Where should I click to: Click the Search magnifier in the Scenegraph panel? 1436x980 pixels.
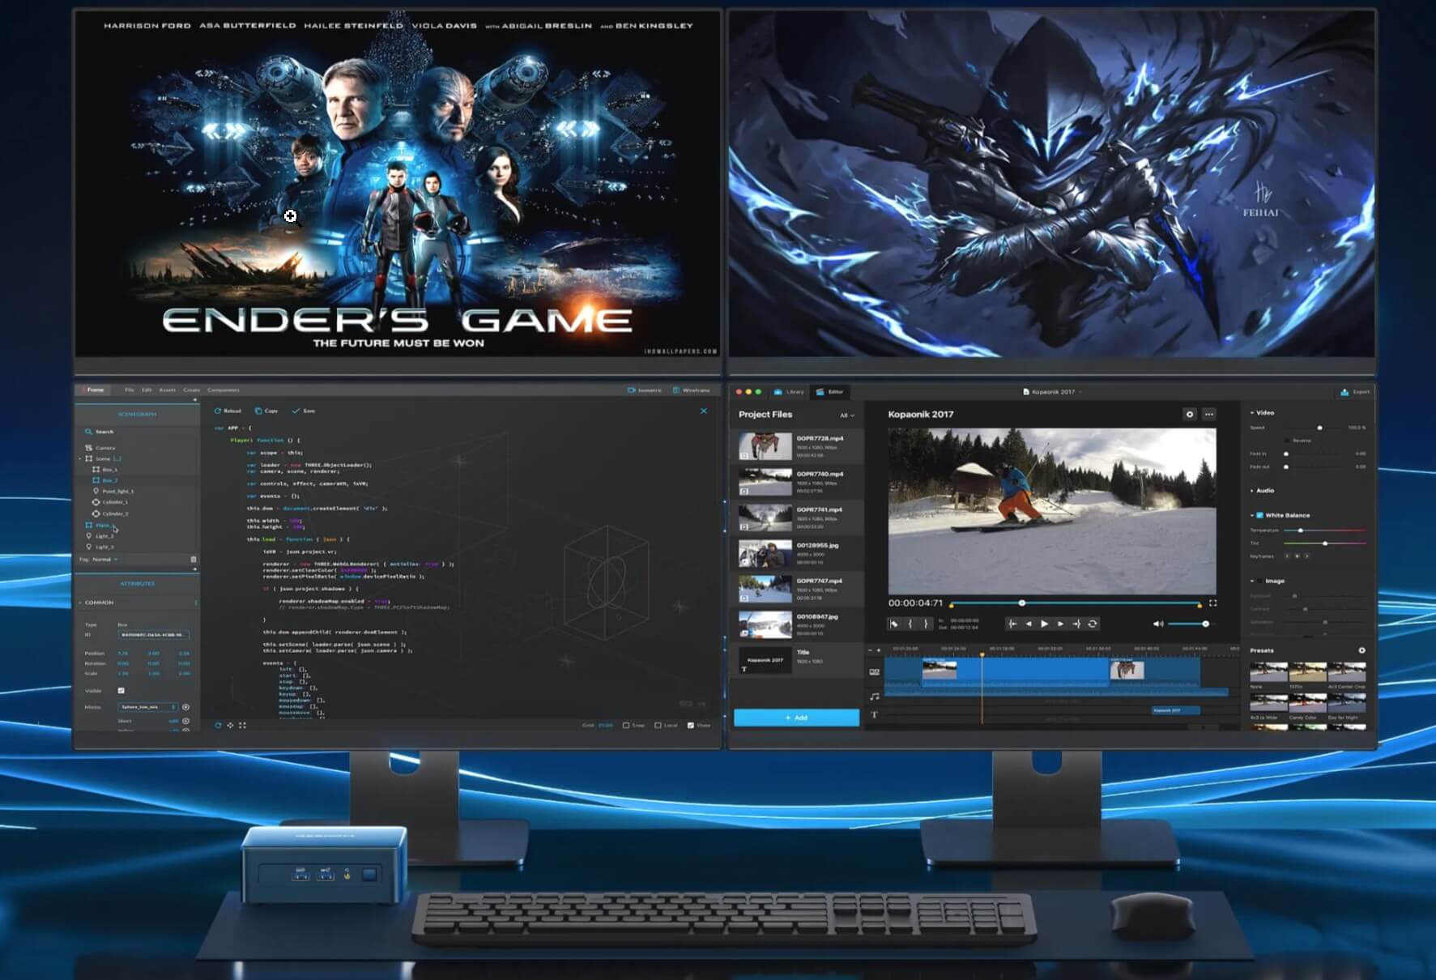(88, 431)
